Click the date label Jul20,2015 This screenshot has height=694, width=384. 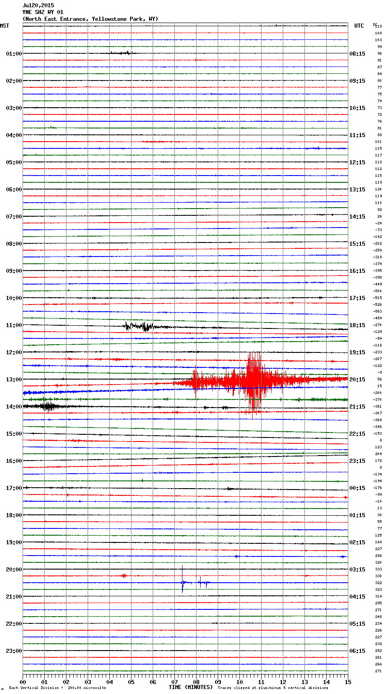tap(38, 5)
